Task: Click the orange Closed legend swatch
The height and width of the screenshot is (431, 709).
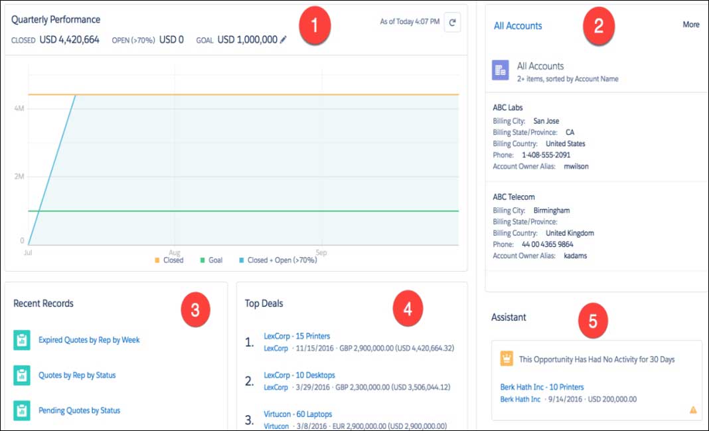Action: (157, 261)
